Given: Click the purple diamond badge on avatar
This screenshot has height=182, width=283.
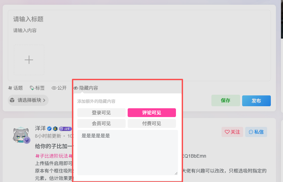Looking at the screenshot, I should pos(27,140).
